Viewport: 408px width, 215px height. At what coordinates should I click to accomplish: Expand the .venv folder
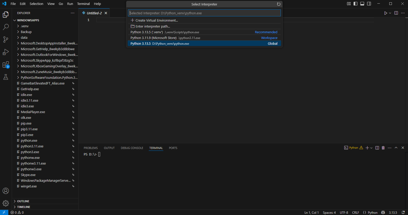(45, 26)
